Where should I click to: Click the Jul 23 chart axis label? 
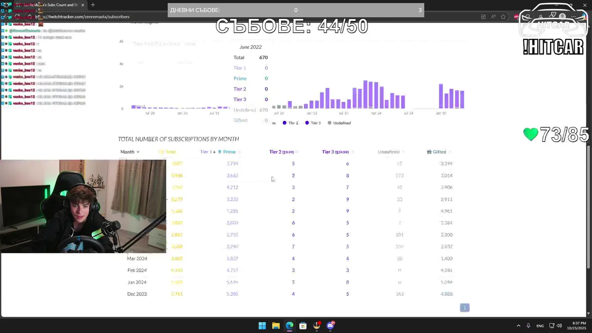click(x=343, y=113)
